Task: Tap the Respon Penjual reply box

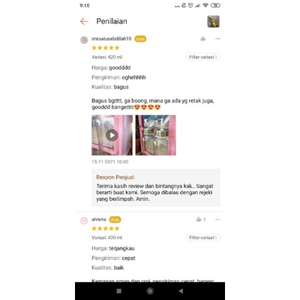Action: pos(156,187)
